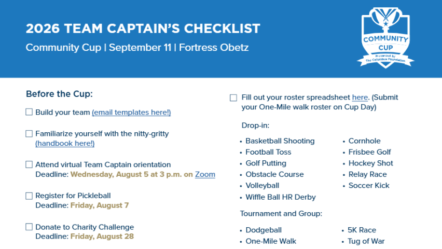
Task: Check Attend virtual Team Captain orientation box
Action: pyautogui.click(x=29, y=164)
